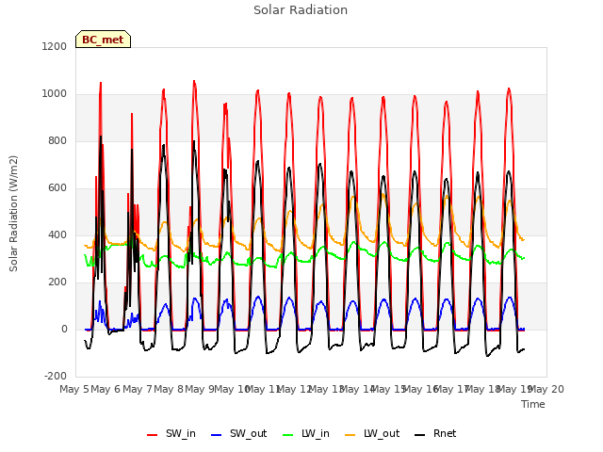This screenshot has width=603, height=452.
Task: Click the blue SW_out legend swatch
Action: (x=217, y=435)
